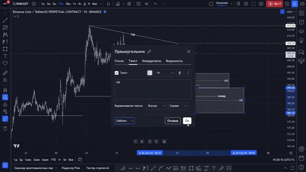This screenshot has width=306, height=172.
Task: Open the ideas lightbulb panel
Action: click(301, 41)
